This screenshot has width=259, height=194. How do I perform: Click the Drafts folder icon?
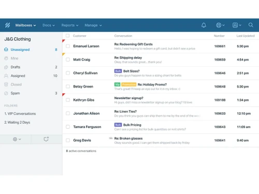(x=6, y=67)
